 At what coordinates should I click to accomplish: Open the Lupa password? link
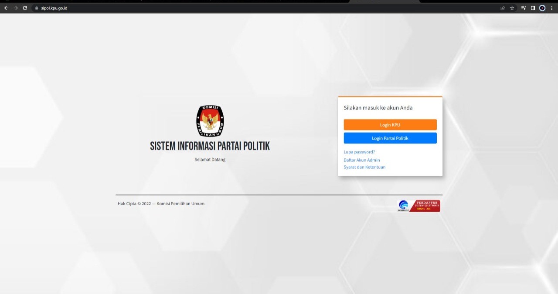359,152
